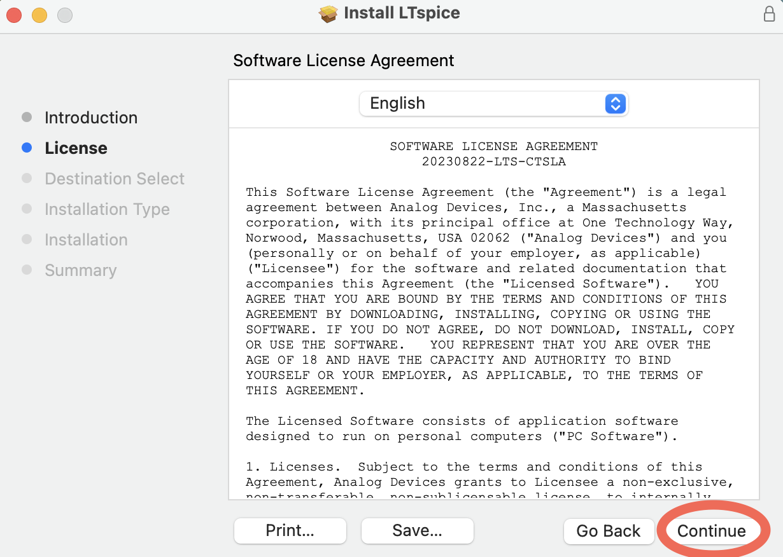Image resolution: width=783 pixels, height=557 pixels.
Task: Close the installer with the red button
Action: point(14,15)
